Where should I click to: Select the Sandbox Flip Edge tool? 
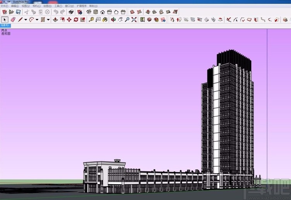(x=175, y=12)
